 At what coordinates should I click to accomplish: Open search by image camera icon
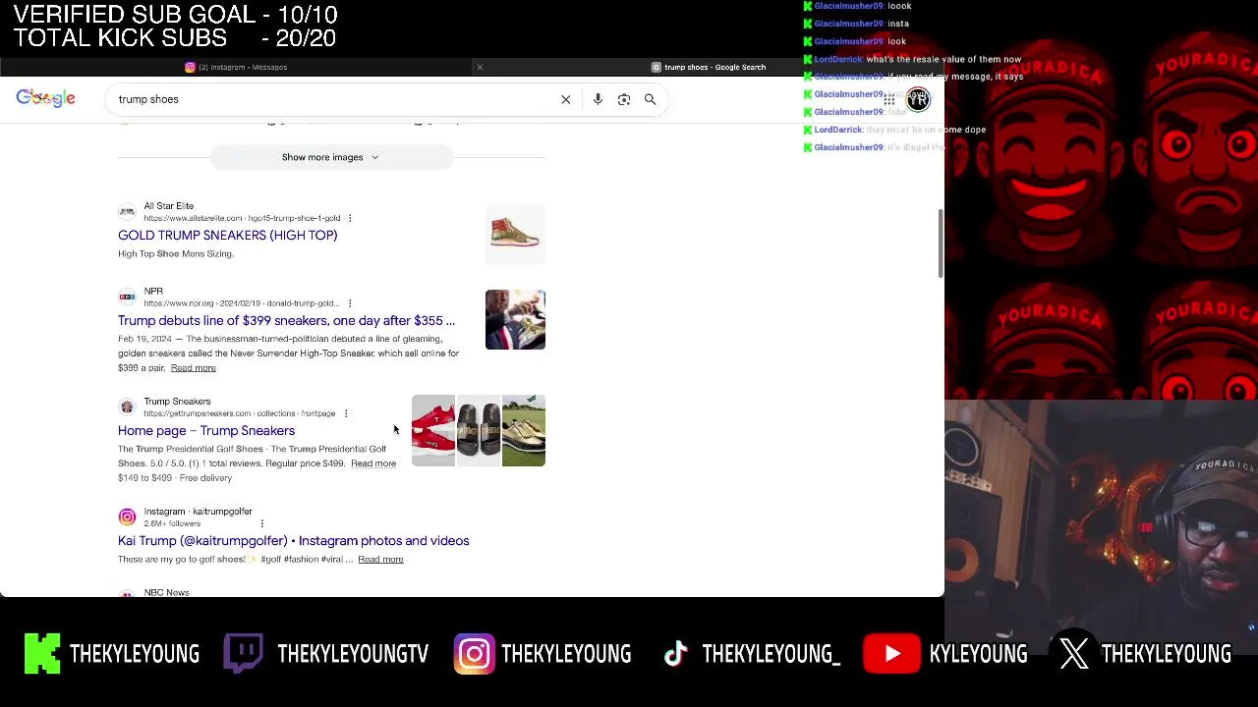(x=624, y=99)
